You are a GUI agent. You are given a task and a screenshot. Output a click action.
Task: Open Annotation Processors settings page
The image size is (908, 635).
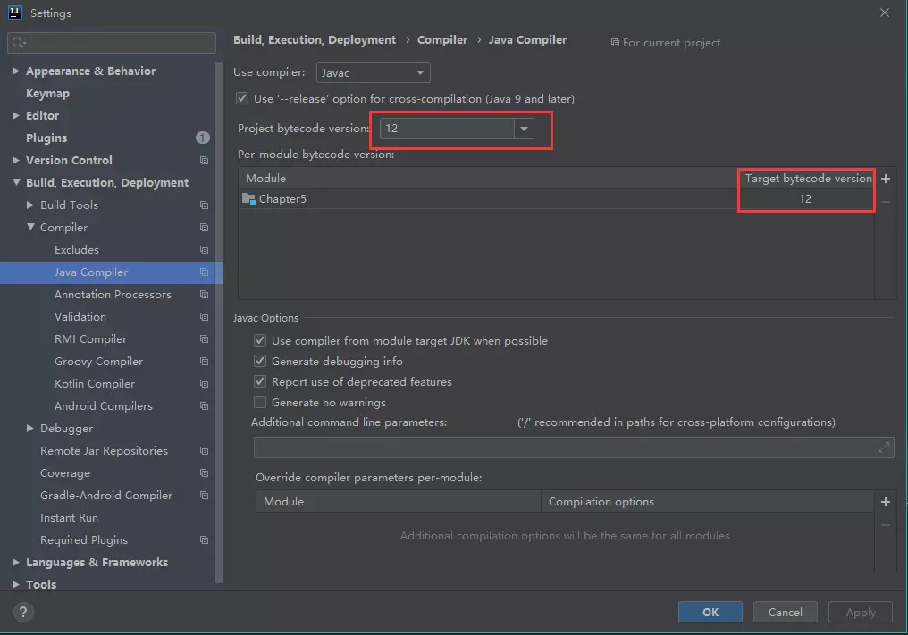(x=113, y=295)
